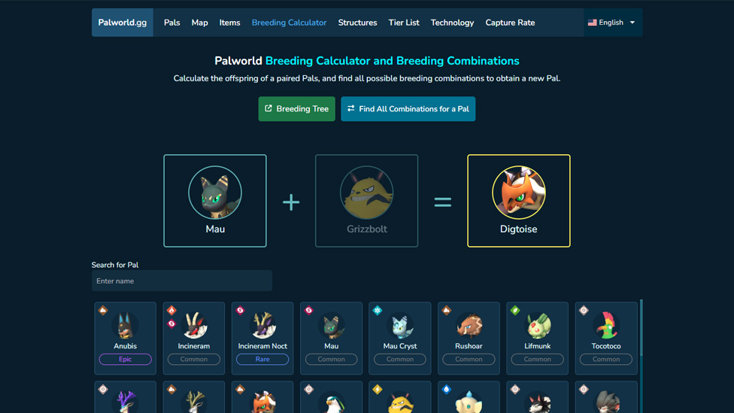Choose Mau Cryst in the Pal grid

tap(400, 338)
